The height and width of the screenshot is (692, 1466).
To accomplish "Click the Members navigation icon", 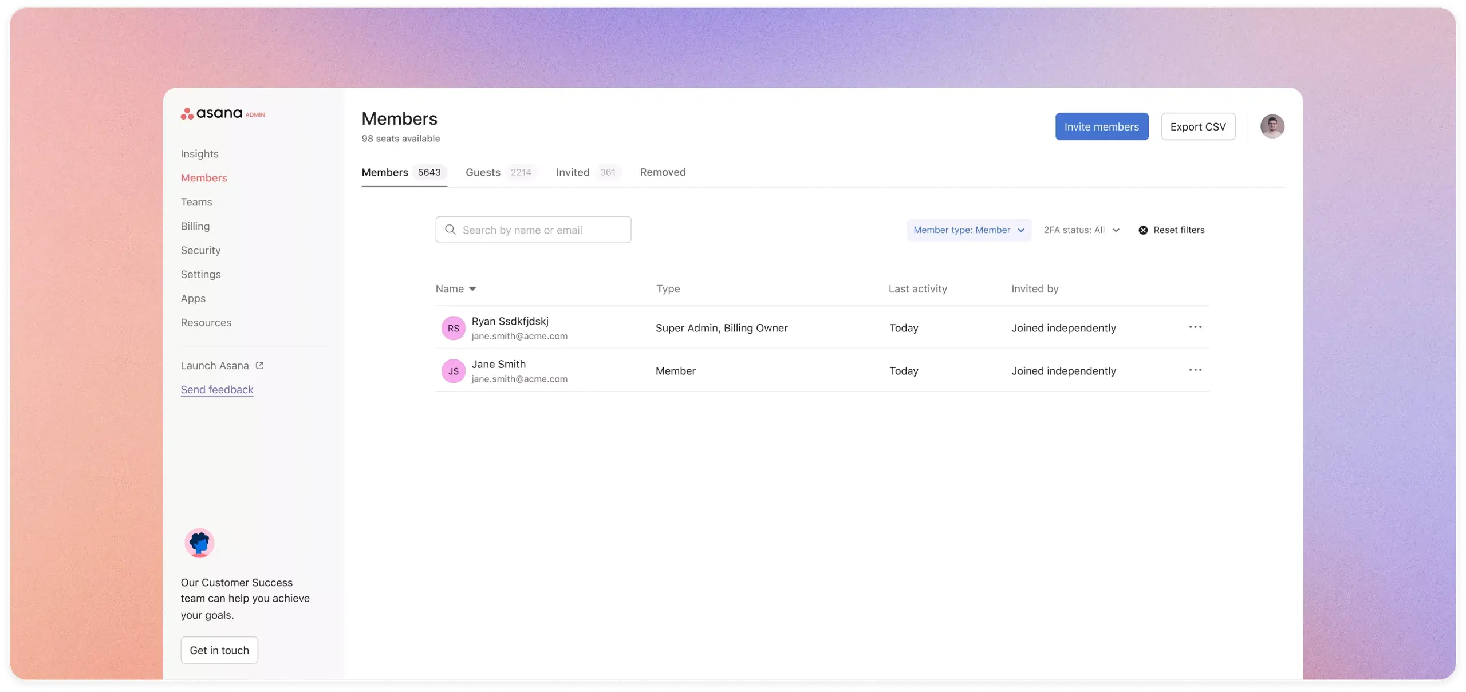I will (204, 177).
